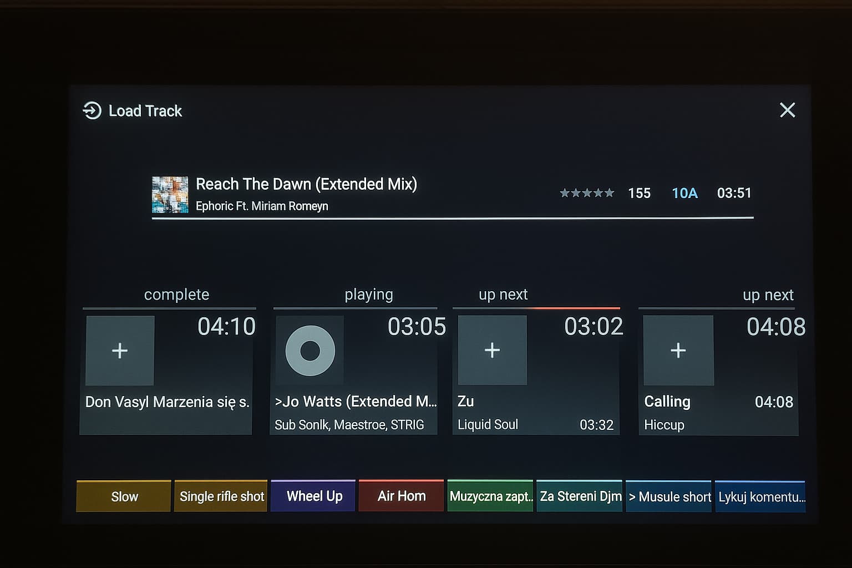Viewport: 852px width, 568px height.
Task: Click the track progress bar under Reach The Dawn
Action: [x=452, y=218]
